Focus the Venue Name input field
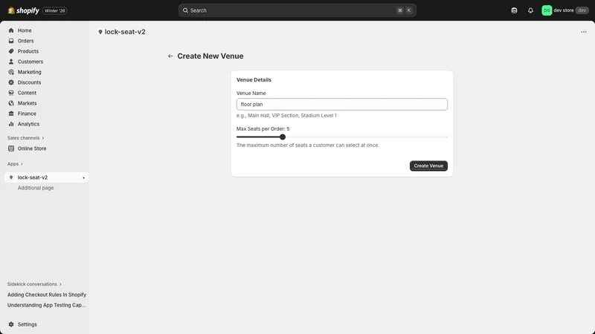595x334 pixels. tap(342, 104)
